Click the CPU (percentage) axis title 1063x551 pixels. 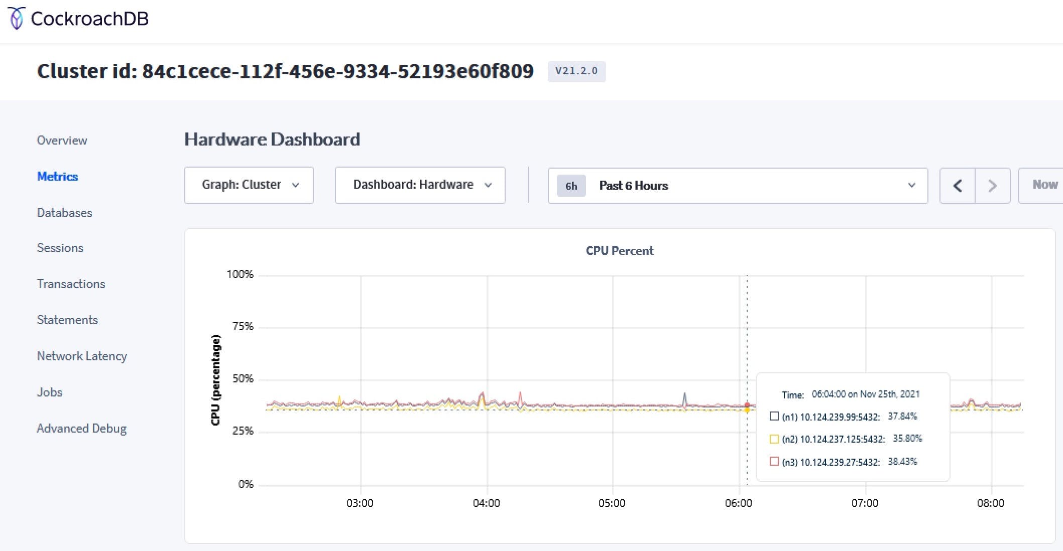[216, 380]
